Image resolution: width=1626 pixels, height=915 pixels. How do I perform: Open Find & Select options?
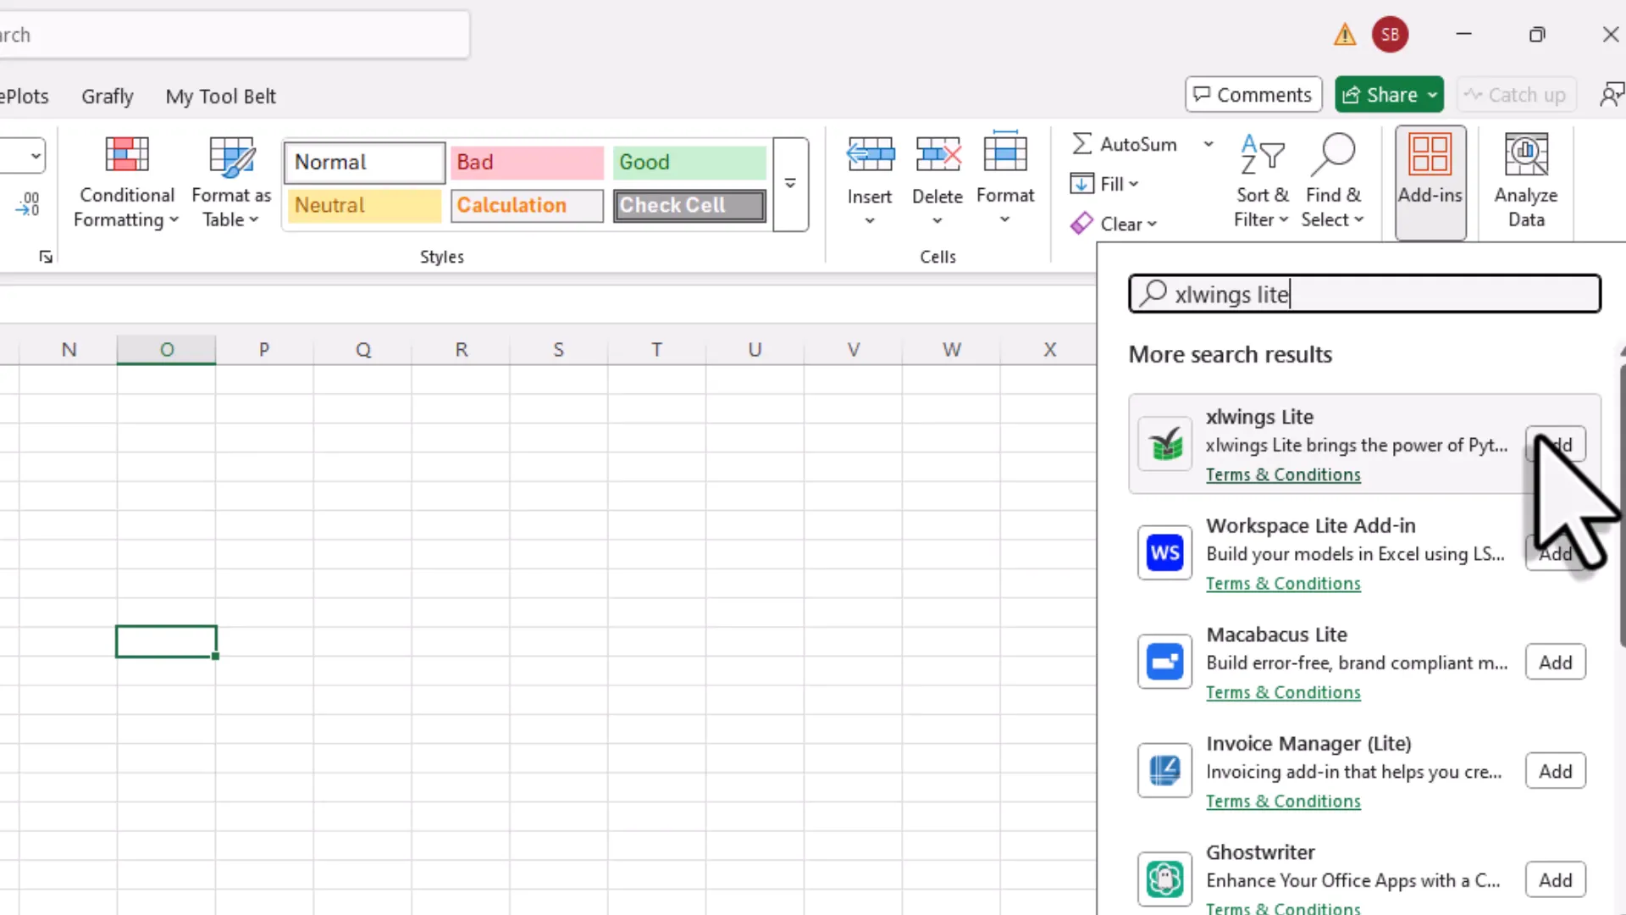[1333, 181]
